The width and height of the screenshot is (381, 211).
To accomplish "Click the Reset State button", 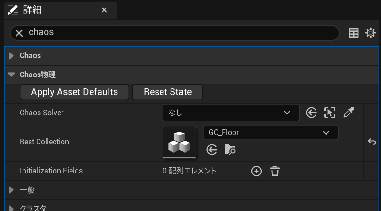I will pos(167,92).
